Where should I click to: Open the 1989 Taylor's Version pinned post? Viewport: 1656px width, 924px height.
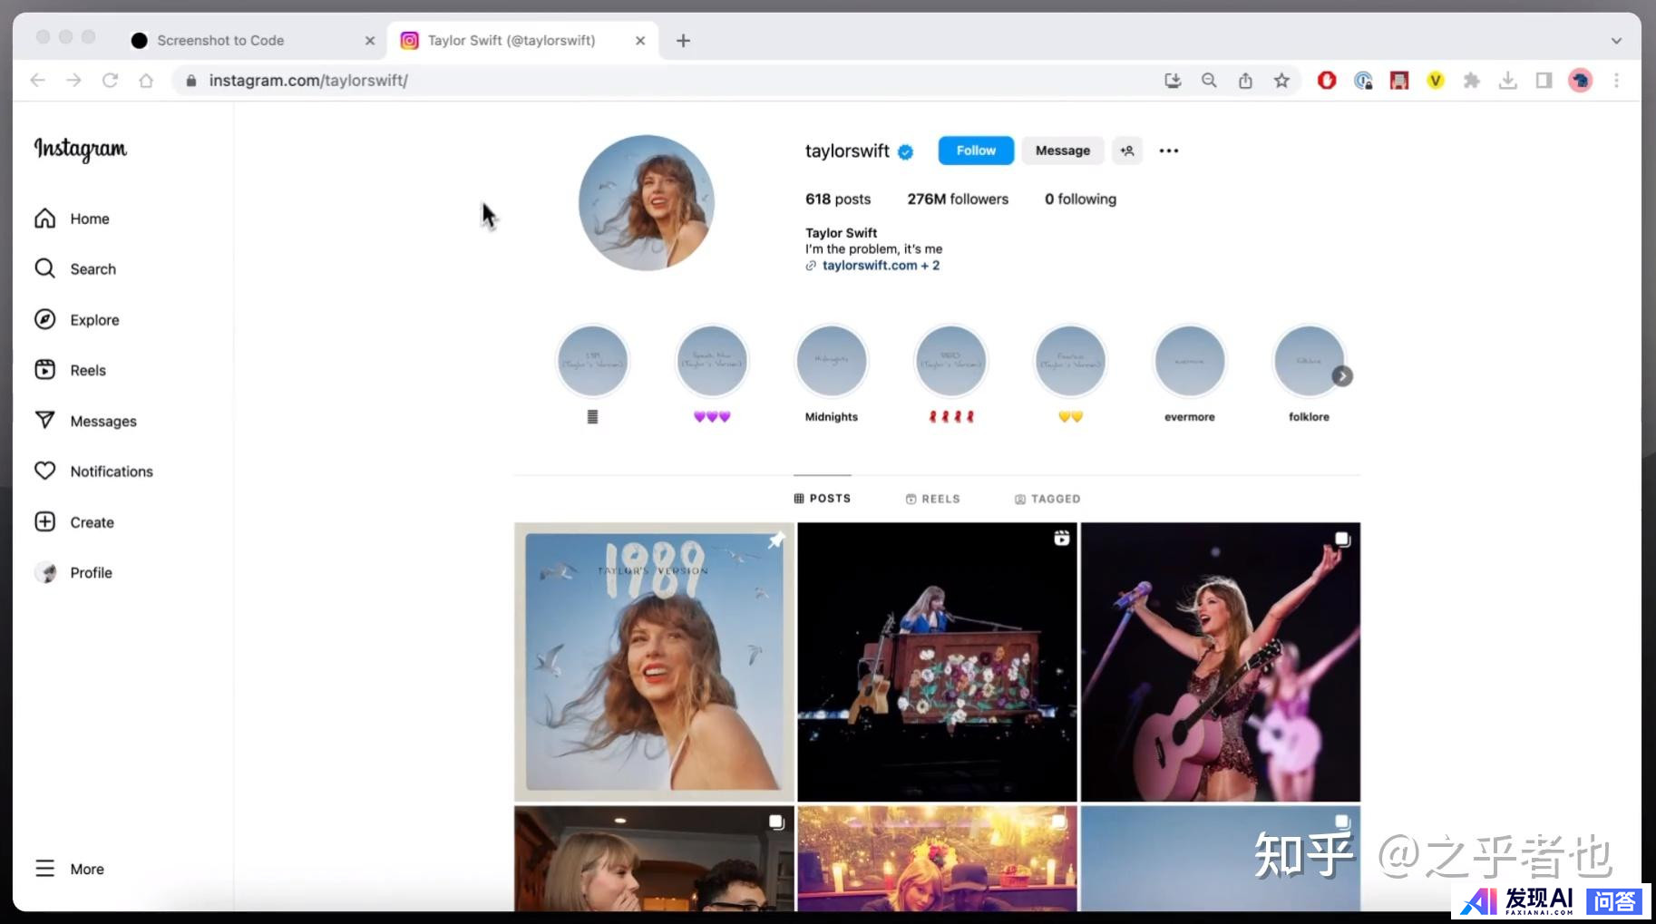coord(653,662)
